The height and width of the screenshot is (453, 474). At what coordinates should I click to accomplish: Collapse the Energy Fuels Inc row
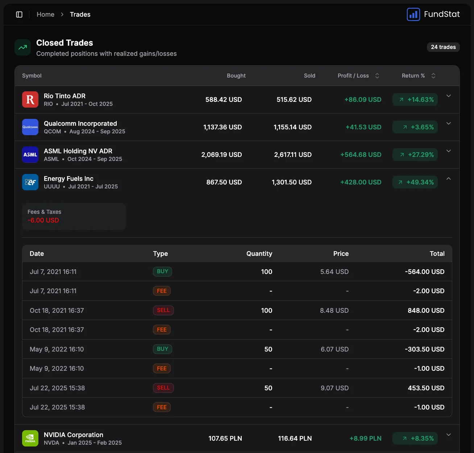point(449,178)
